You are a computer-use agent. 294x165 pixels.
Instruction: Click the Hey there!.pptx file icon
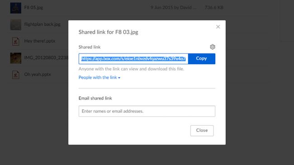(15, 41)
